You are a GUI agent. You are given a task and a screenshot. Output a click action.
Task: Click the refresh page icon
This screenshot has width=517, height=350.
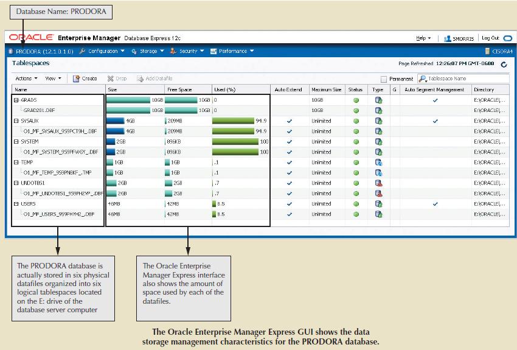[x=504, y=65]
